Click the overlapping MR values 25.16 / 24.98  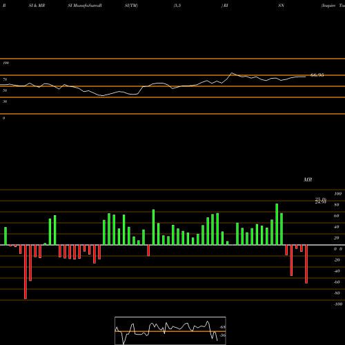tap(321, 201)
